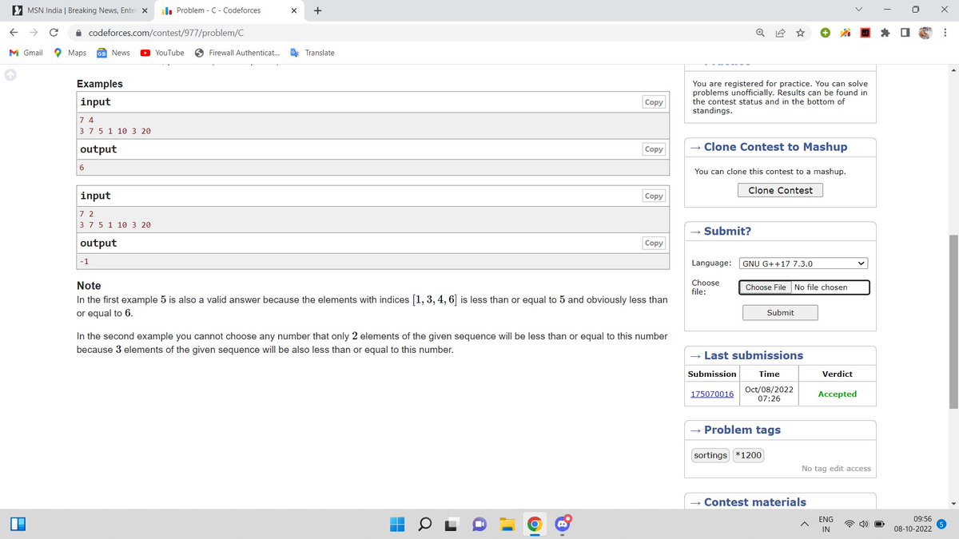Open the Language compiler dropdown

(x=803, y=264)
